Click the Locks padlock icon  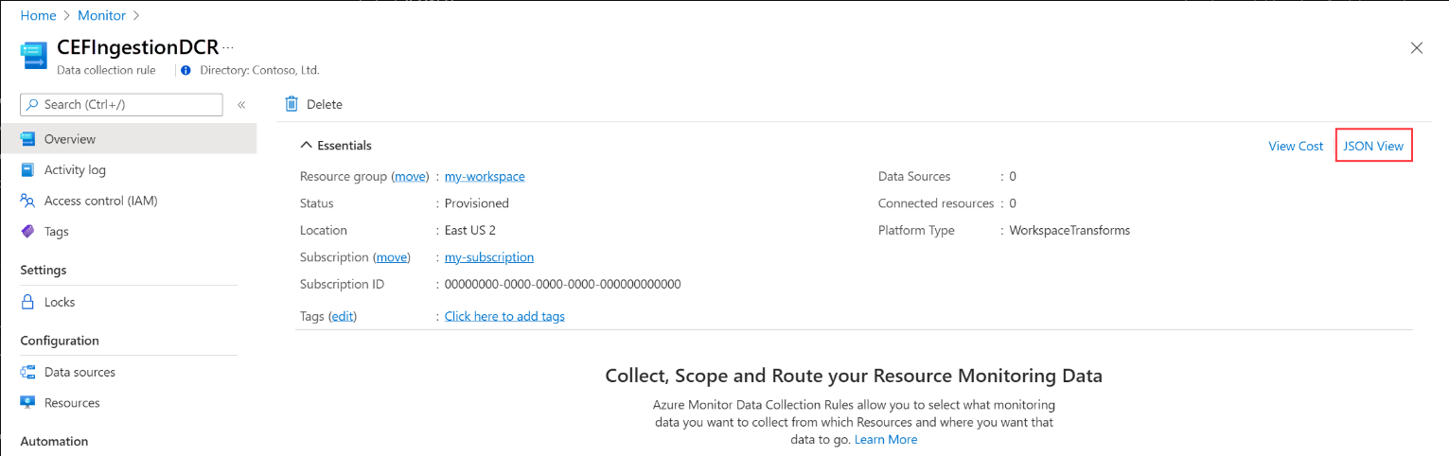click(28, 303)
